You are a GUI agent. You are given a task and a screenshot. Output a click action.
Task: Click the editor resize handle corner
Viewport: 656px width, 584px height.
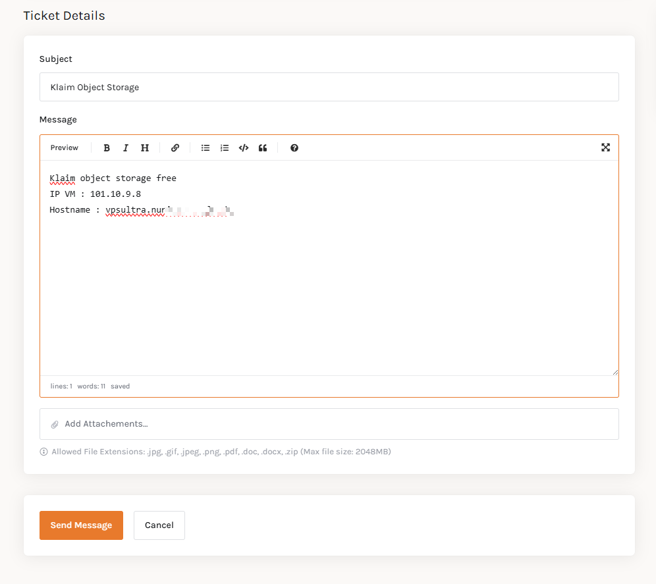[x=615, y=372]
